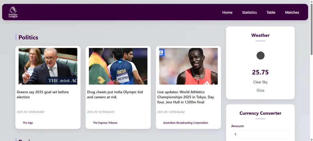The image size is (313, 141).
Task: Click Australian Broadcasting Corporation source label
Action: coord(186,123)
